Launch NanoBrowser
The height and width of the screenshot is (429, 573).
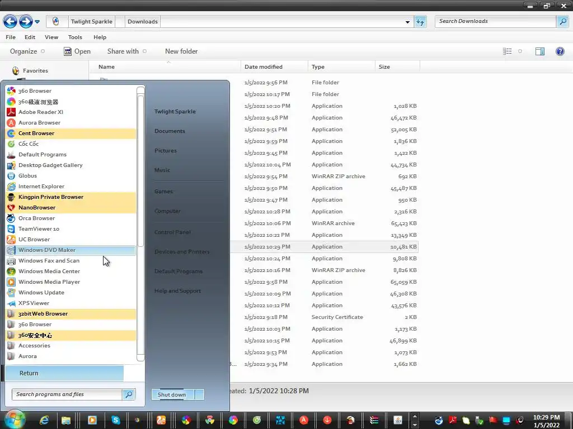(71, 207)
